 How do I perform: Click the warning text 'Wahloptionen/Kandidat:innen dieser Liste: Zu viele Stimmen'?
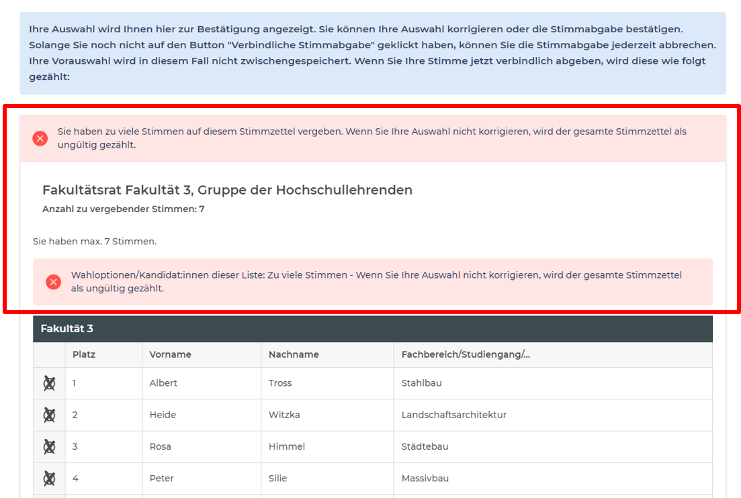pyautogui.click(x=376, y=282)
